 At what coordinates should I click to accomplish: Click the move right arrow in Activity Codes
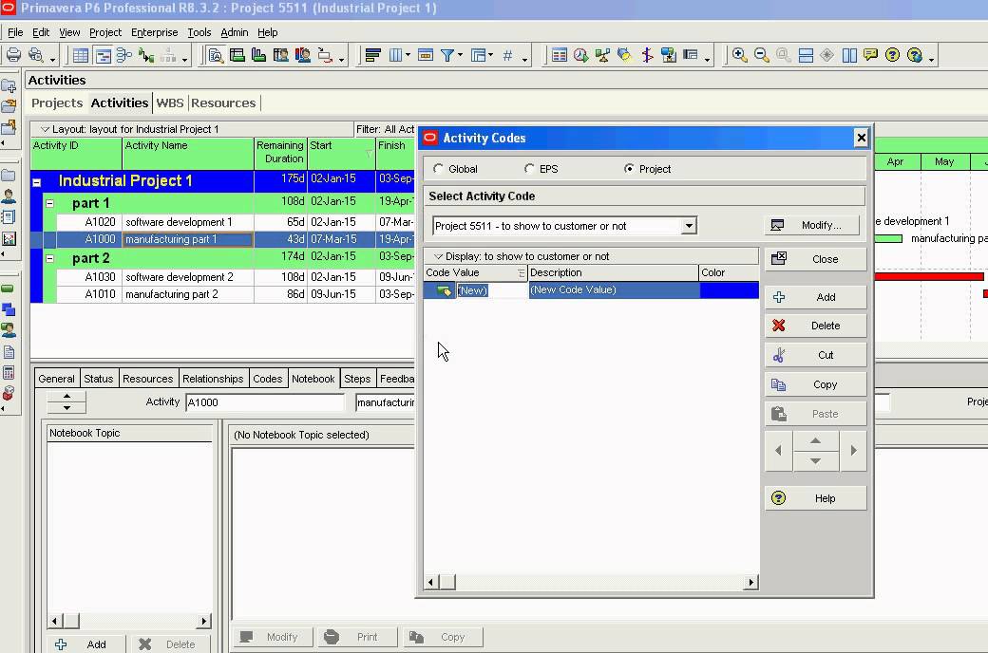click(x=853, y=450)
